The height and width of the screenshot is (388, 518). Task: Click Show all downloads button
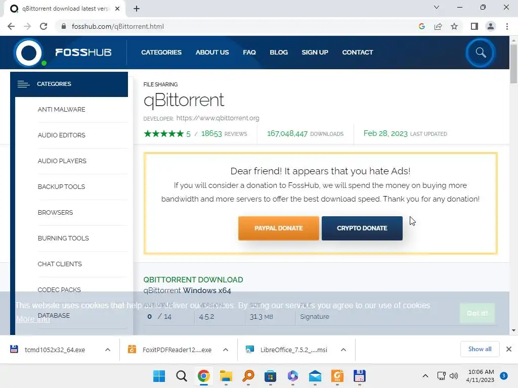[480, 349]
